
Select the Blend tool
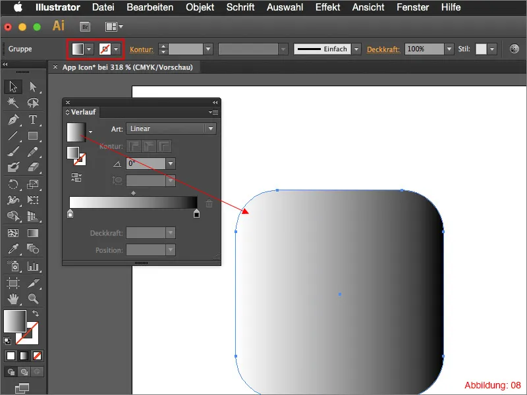coord(32,249)
